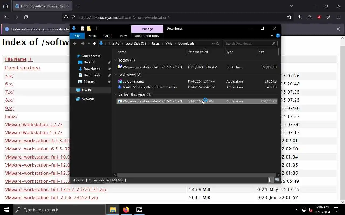Image resolution: width=345 pixels, height=215 pixels.
Task: Sort by Size column header
Action: pyautogui.click(x=261, y=52)
